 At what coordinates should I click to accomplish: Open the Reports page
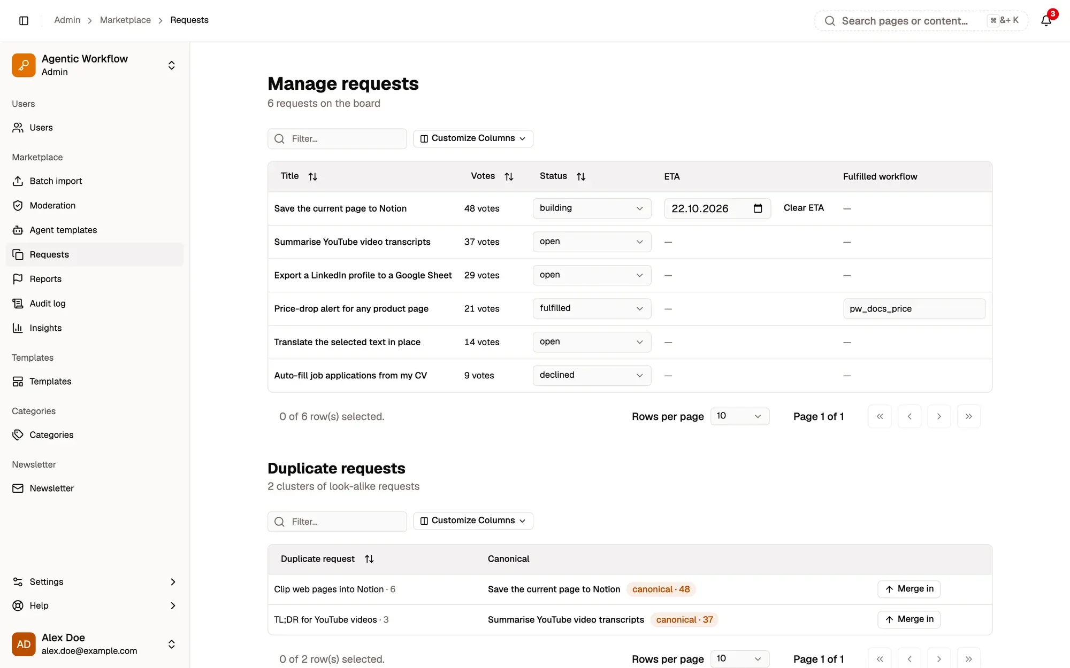95,279
